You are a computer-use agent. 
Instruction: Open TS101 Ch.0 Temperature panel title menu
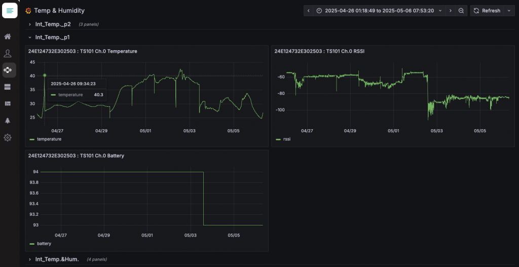[x=83, y=51]
